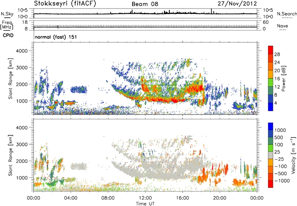
Task: Click the '-1000' tick on velocity colorbar
Action: tap(282, 181)
